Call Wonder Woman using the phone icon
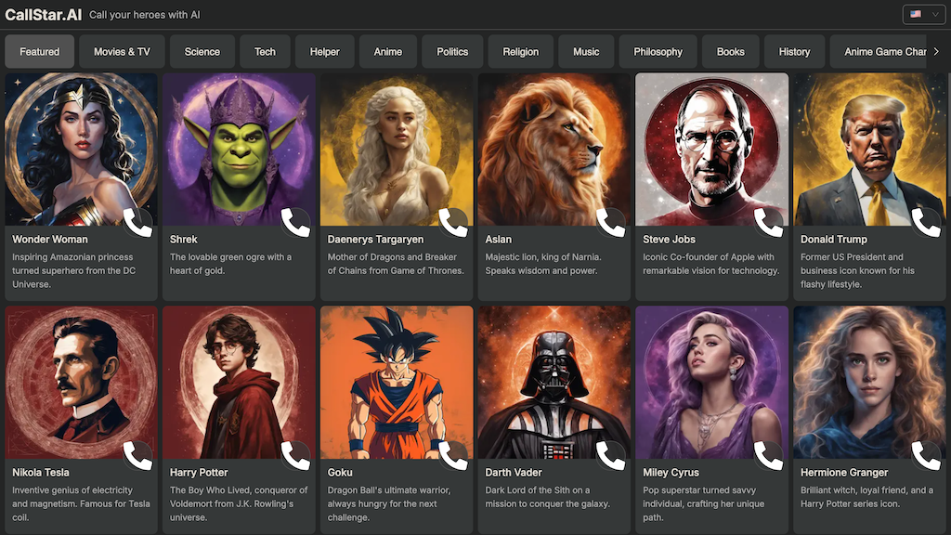Screen dimensions: 951x535 [137, 223]
